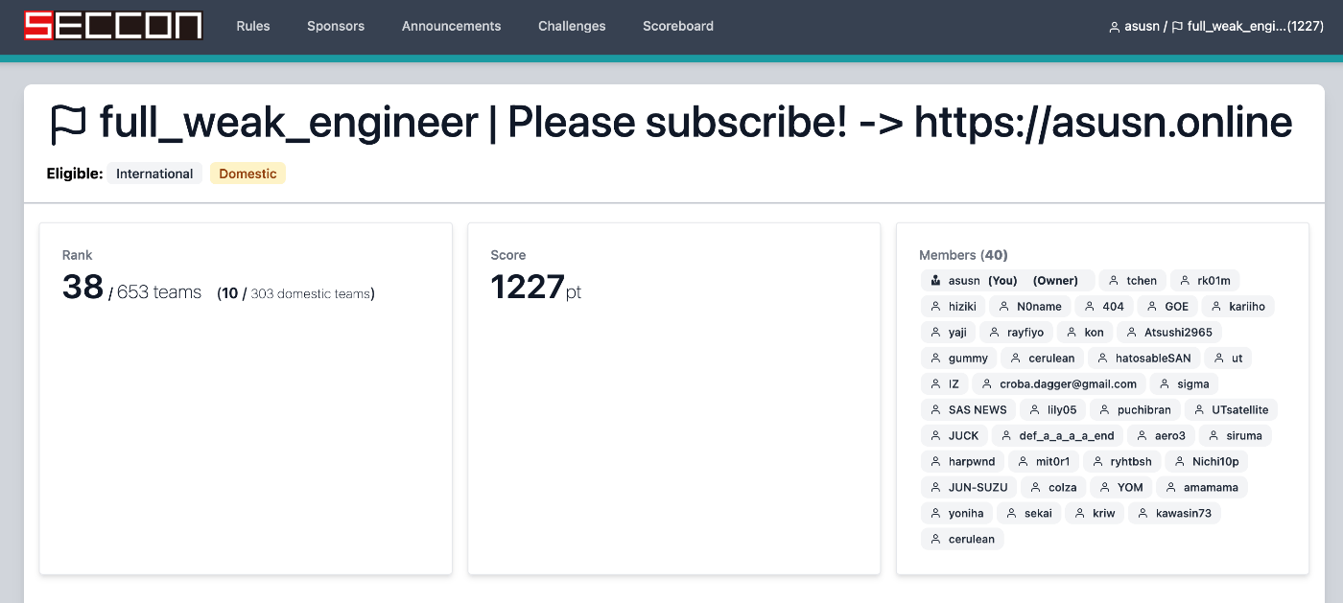Viewport: 1343px width, 603px height.
Task: Select member name colza
Action: tap(1063, 488)
